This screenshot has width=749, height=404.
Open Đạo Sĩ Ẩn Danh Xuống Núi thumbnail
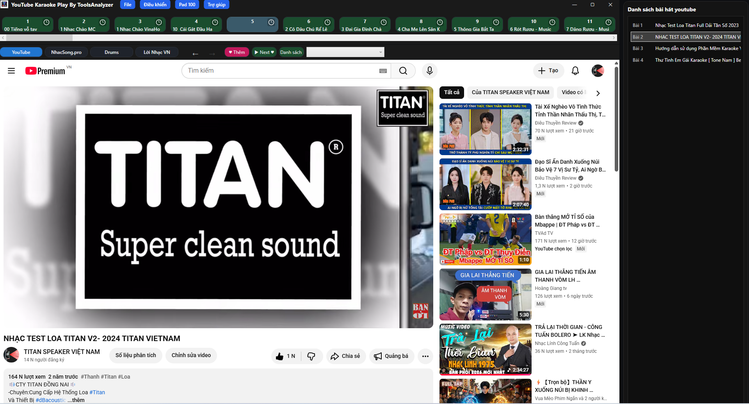coord(486,184)
